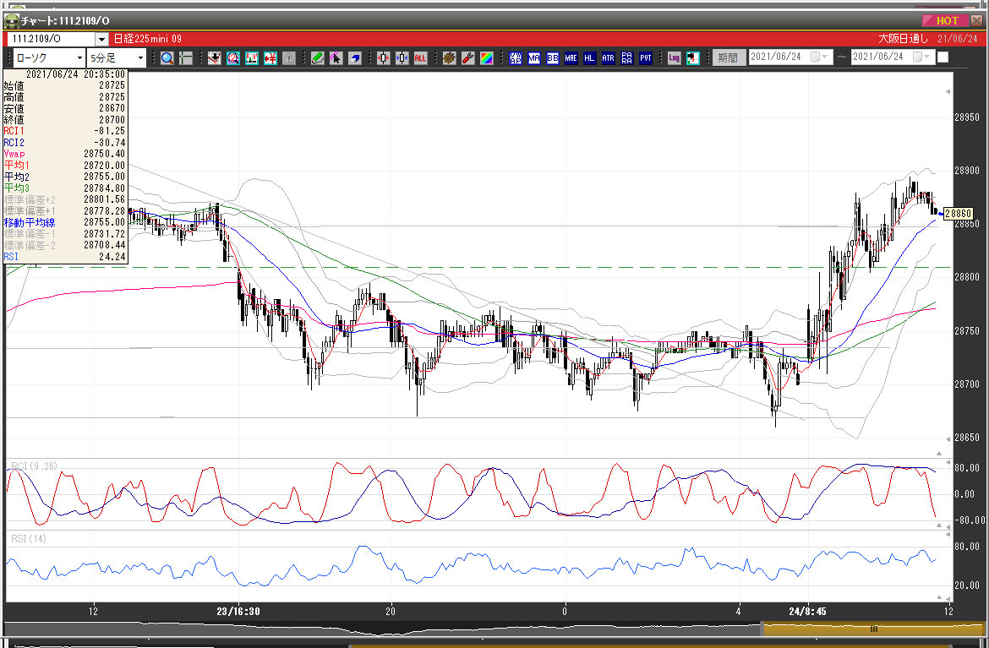Click the Log scale icon

pos(674,58)
